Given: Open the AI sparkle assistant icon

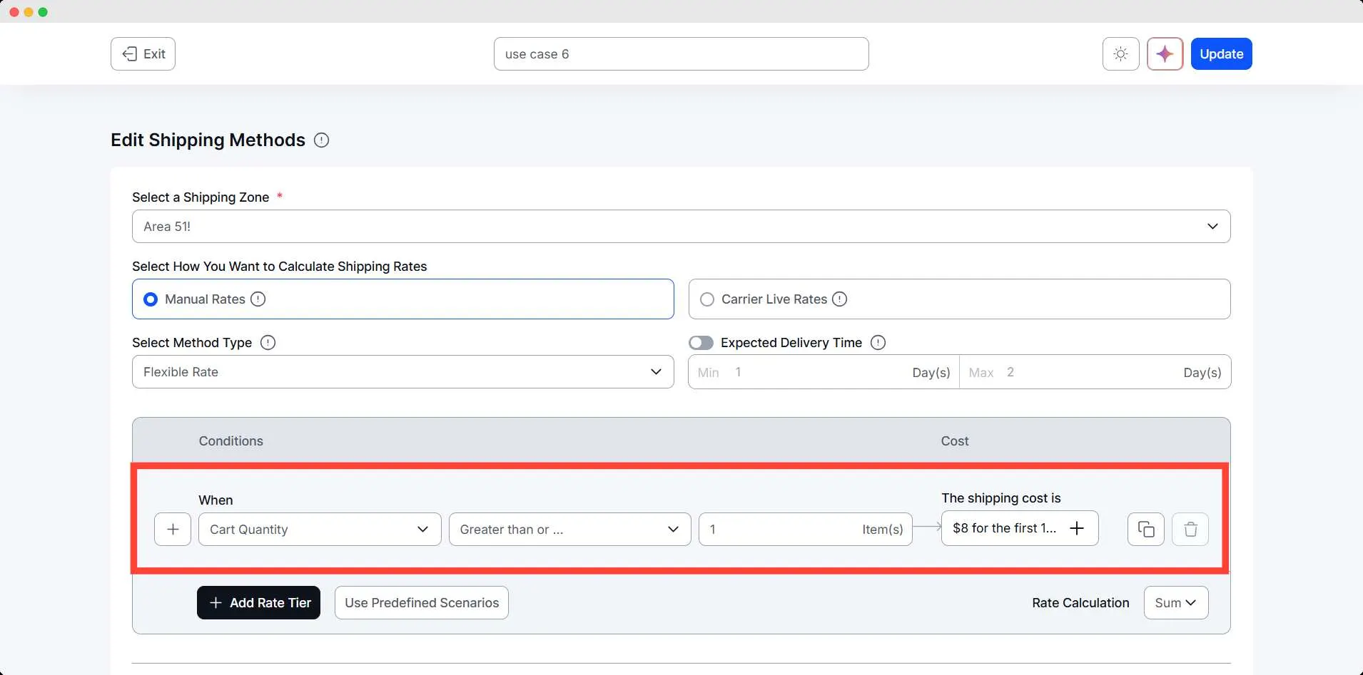Looking at the screenshot, I should tap(1165, 54).
